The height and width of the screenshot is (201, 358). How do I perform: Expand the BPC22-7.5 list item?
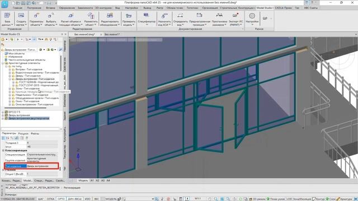3,112
